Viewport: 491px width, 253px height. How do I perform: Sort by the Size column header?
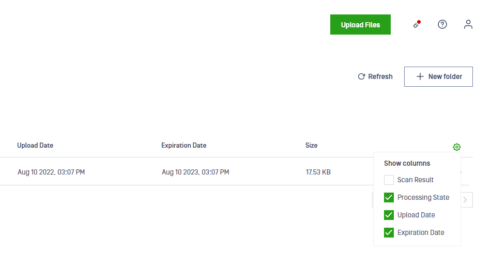pos(311,146)
